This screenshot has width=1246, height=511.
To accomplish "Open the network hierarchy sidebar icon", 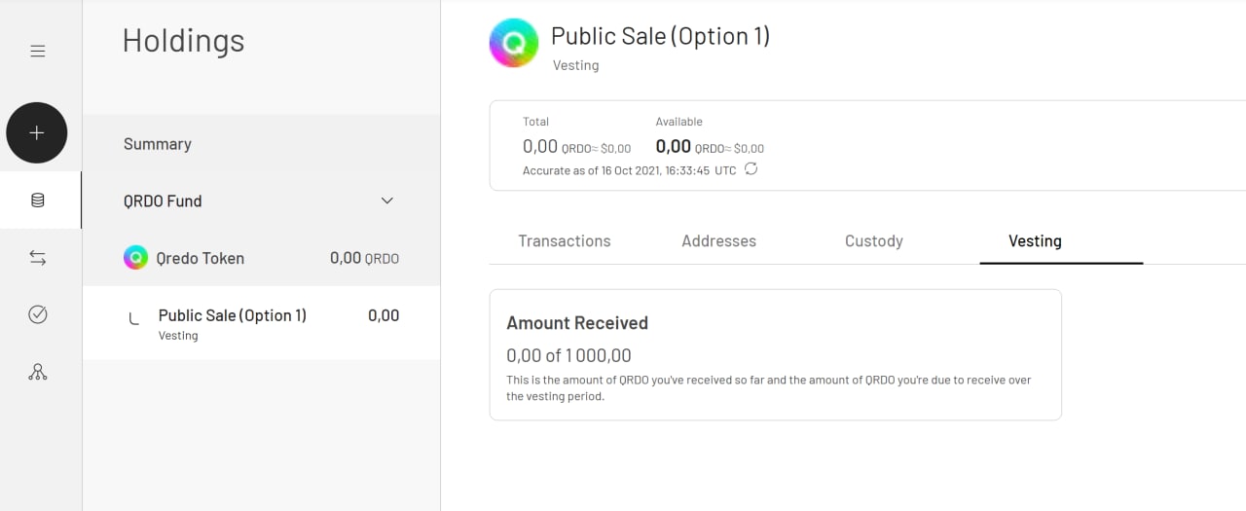I will tap(38, 372).
